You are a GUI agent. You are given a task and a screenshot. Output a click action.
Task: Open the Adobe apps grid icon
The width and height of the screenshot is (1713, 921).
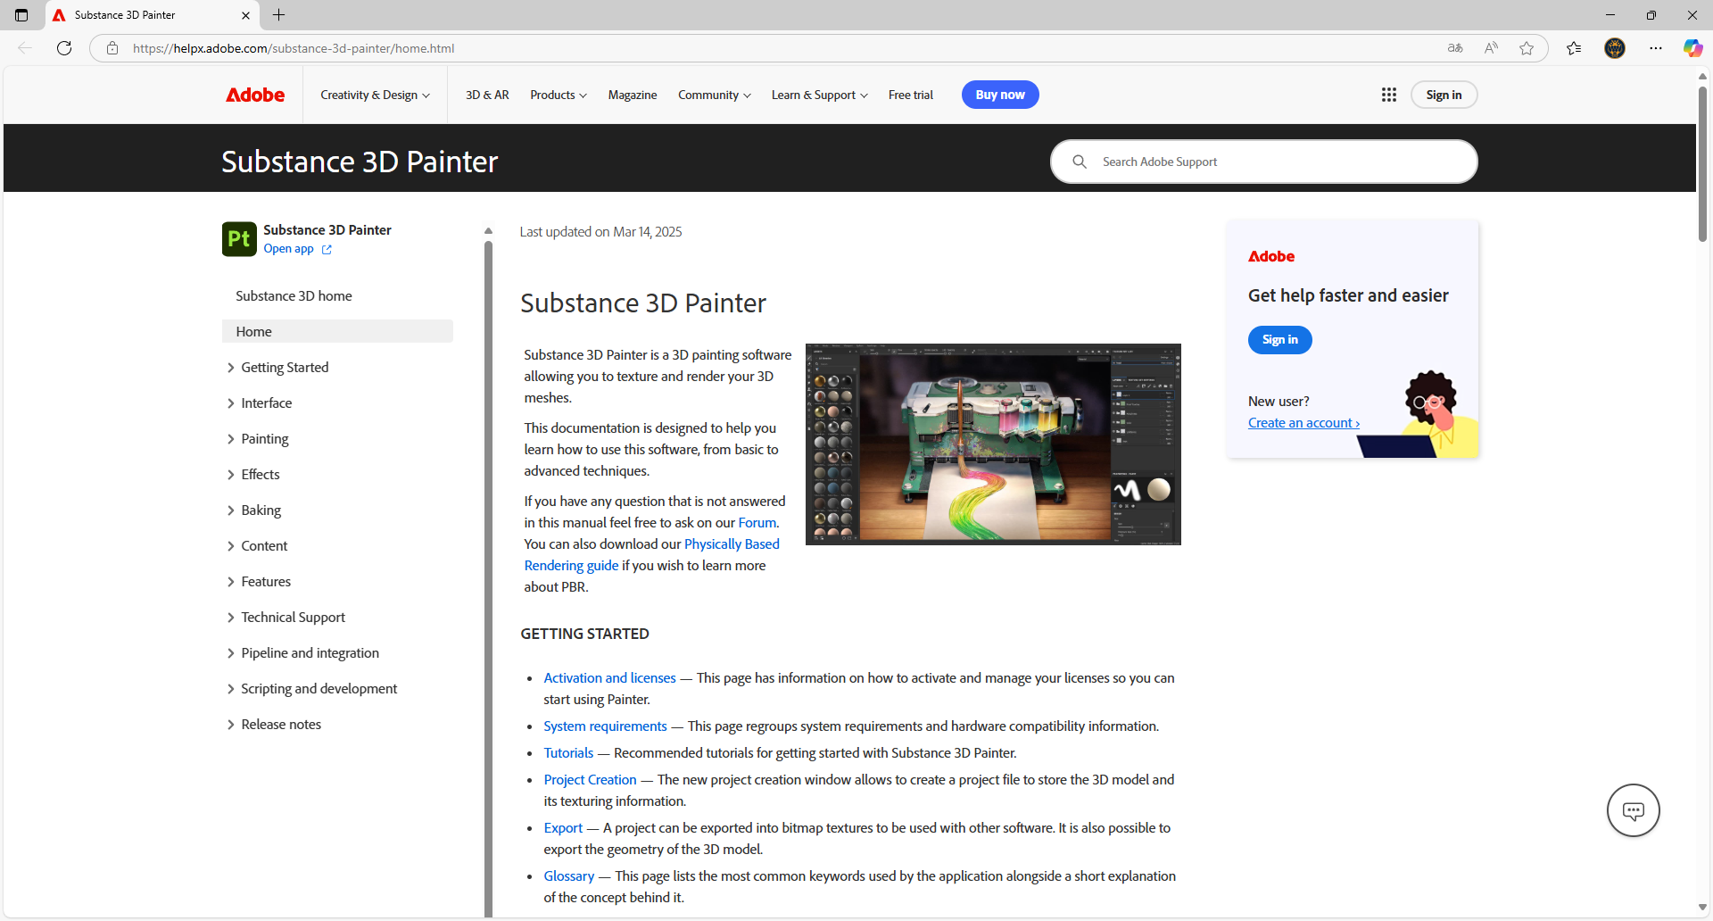[1388, 95]
